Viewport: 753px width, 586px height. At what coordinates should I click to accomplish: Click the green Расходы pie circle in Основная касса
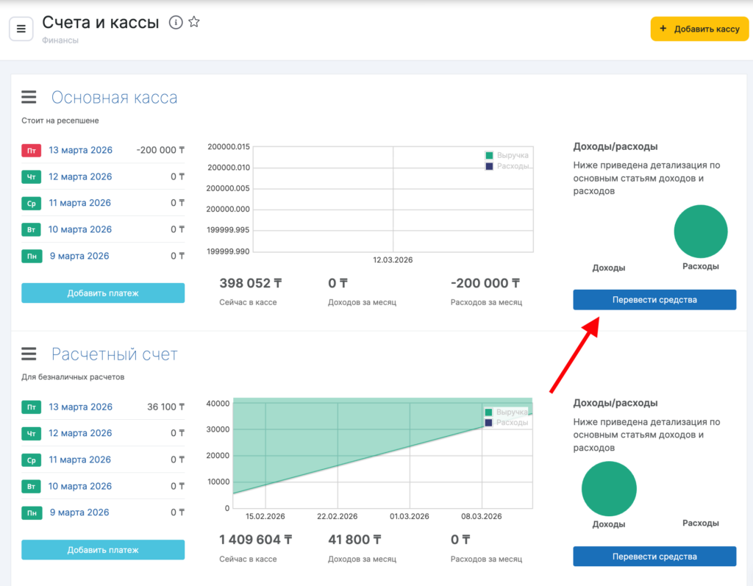pyautogui.click(x=700, y=231)
